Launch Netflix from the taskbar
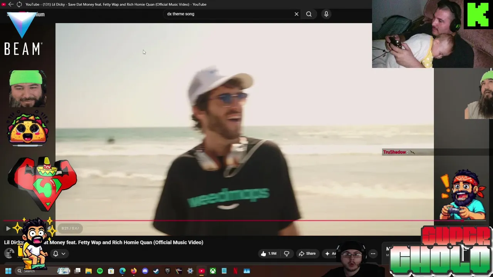 click(235, 271)
